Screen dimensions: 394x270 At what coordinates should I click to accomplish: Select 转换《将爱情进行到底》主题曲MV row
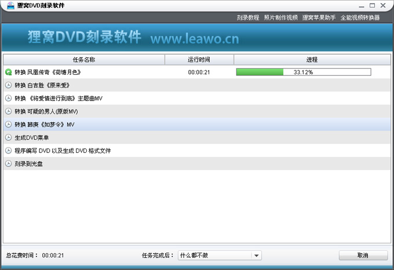[x=197, y=98]
